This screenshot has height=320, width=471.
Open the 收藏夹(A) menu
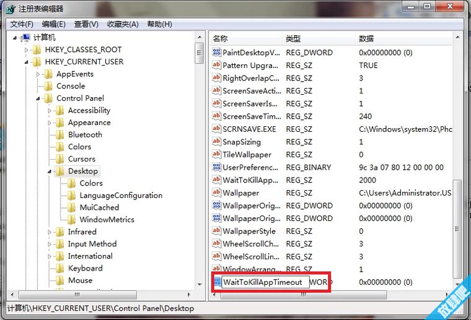(123, 24)
